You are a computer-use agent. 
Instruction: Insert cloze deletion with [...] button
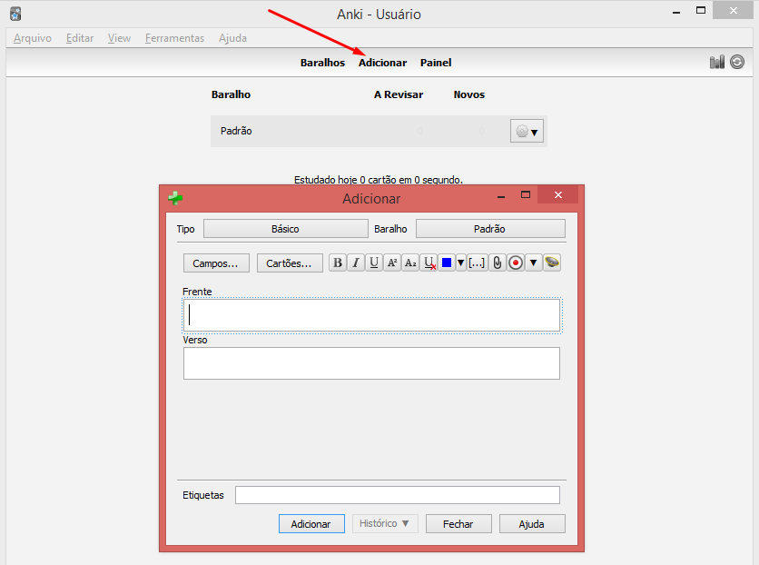477,263
